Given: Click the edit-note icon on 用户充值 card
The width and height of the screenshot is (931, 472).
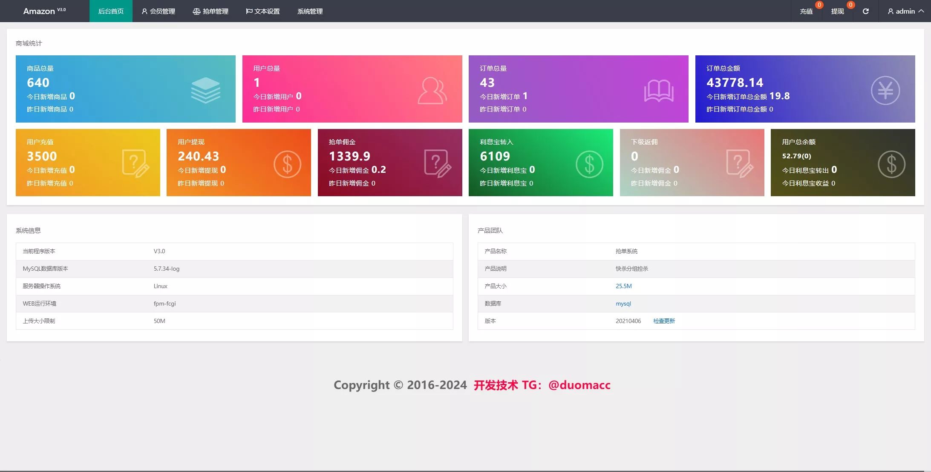Looking at the screenshot, I should point(135,163).
